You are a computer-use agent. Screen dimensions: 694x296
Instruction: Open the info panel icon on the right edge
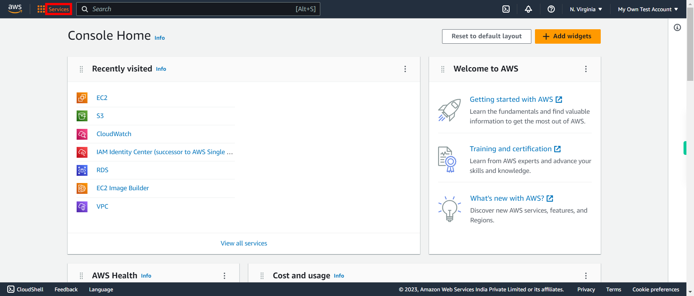(677, 27)
